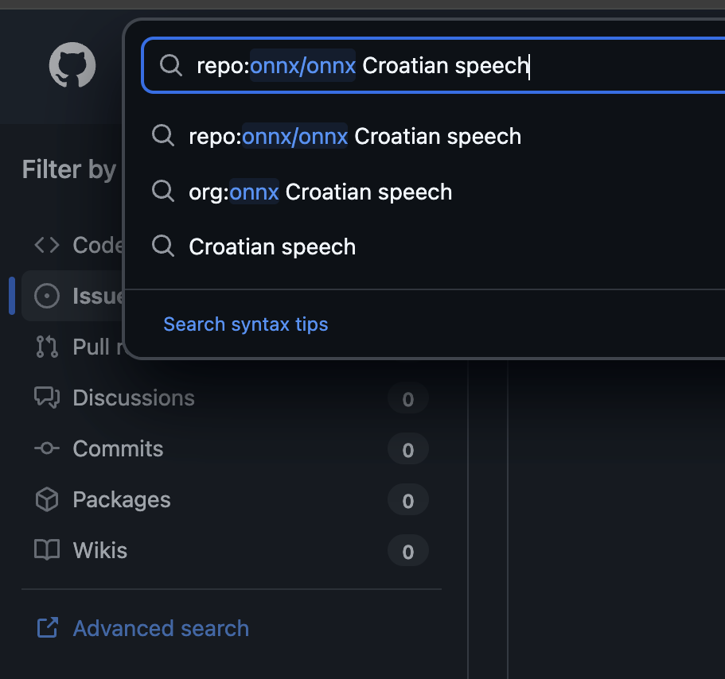
Task: Choose the 'org:onnx Croatian speech' suggestion
Action: click(x=320, y=192)
